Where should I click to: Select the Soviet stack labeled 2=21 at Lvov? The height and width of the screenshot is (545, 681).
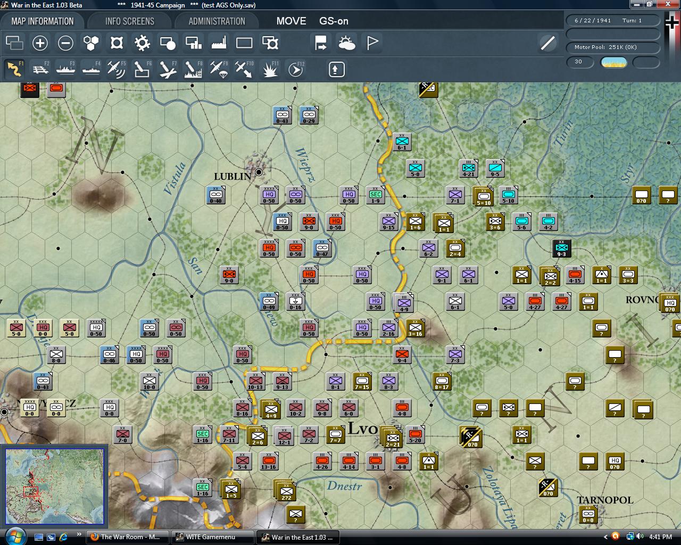pyautogui.click(x=392, y=437)
